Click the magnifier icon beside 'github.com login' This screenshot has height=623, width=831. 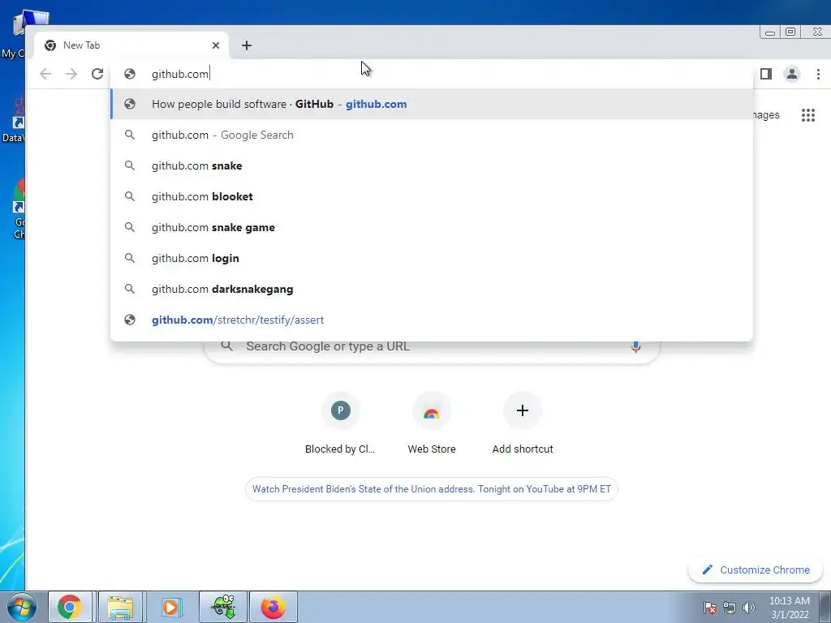point(129,258)
